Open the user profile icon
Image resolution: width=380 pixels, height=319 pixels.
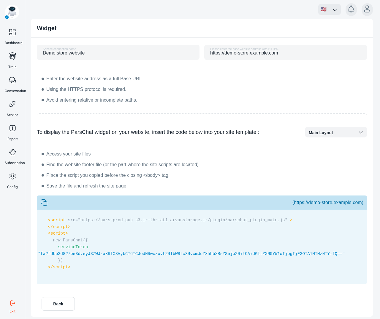[367, 9]
